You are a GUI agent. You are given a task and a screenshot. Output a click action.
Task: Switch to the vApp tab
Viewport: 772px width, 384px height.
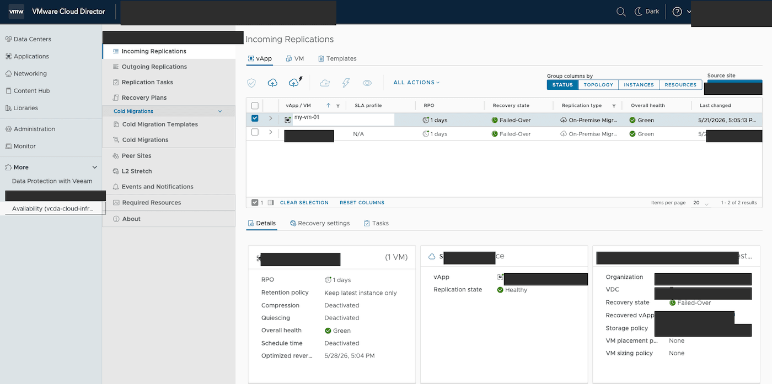pyautogui.click(x=260, y=58)
